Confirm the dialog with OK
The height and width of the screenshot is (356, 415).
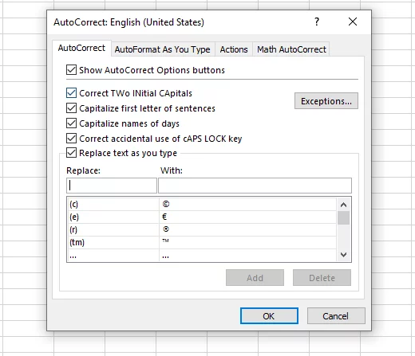[269, 316]
